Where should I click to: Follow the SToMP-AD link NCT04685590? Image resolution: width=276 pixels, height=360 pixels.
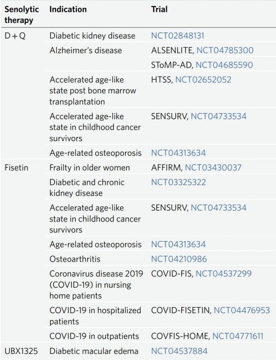[x=224, y=65]
